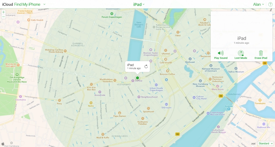The height and width of the screenshot is (147, 275).
Task: Select Mad & Kaffe restaurant marker
Action: 103,134
